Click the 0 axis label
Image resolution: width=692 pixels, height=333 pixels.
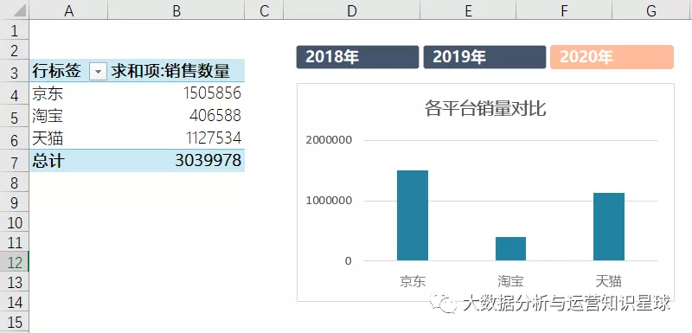point(349,260)
